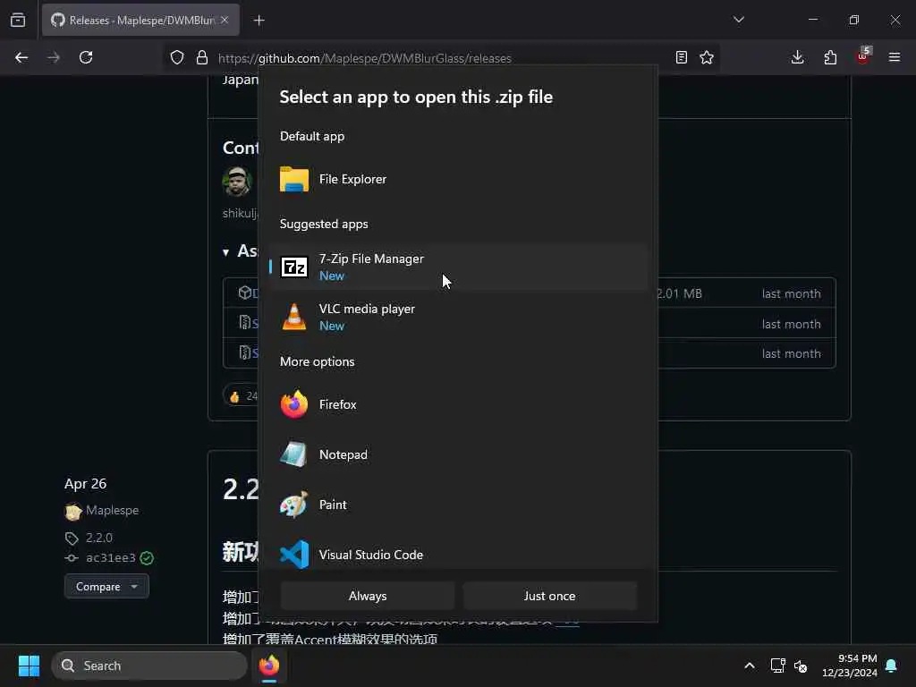Click the thumbs up reaction button

pyautogui.click(x=240, y=396)
